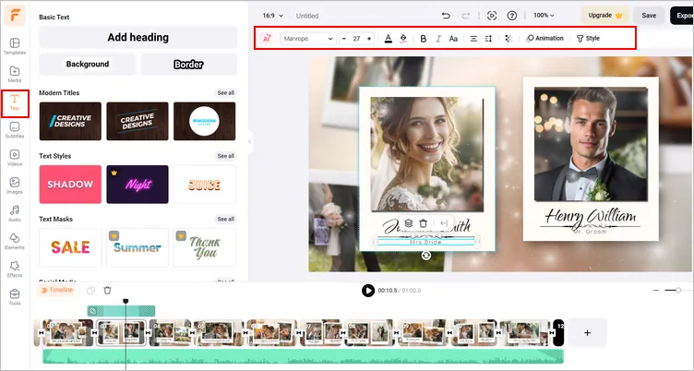Open line spacing options
The width and height of the screenshot is (694, 371).
[488, 39]
